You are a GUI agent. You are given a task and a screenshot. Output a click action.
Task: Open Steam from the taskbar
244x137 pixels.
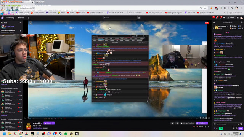coord(60,134)
